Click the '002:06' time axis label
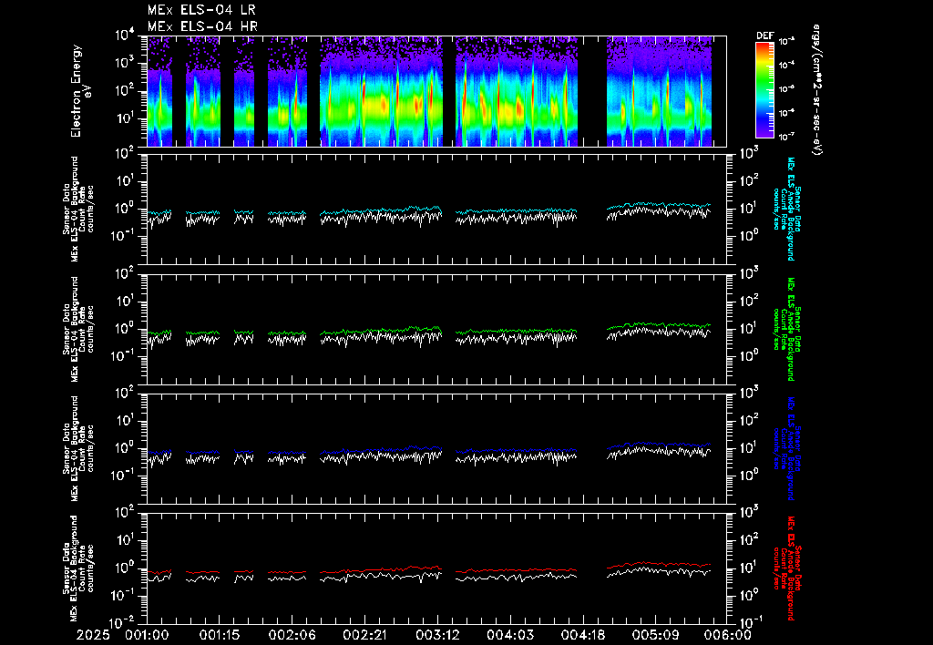The image size is (933, 645). pos(292,635)
